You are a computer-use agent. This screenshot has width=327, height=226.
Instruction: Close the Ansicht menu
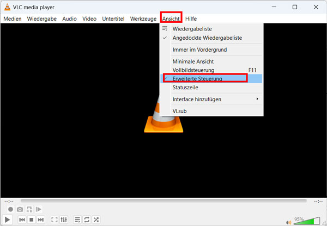coord(171,19)
